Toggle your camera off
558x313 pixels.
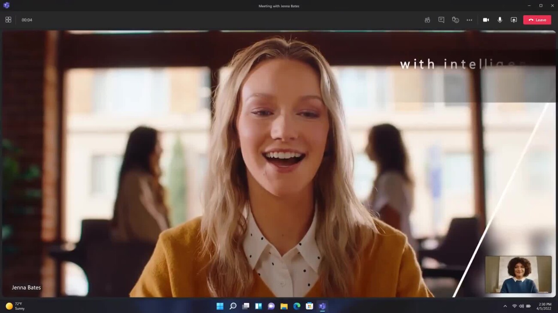pos(485,20)
